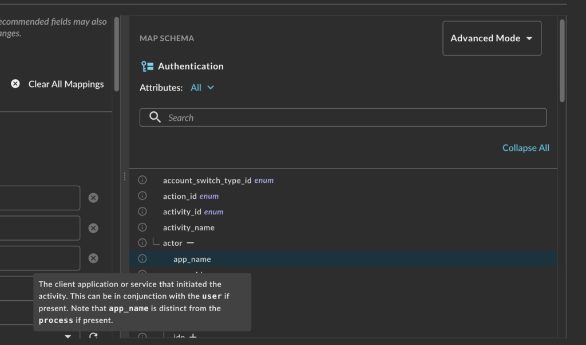Select the highlighted app_name attribute

point(192,258)
